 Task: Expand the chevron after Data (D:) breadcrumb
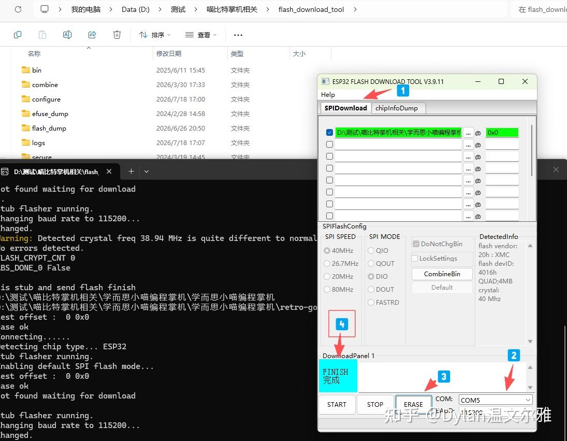[160, 9]
